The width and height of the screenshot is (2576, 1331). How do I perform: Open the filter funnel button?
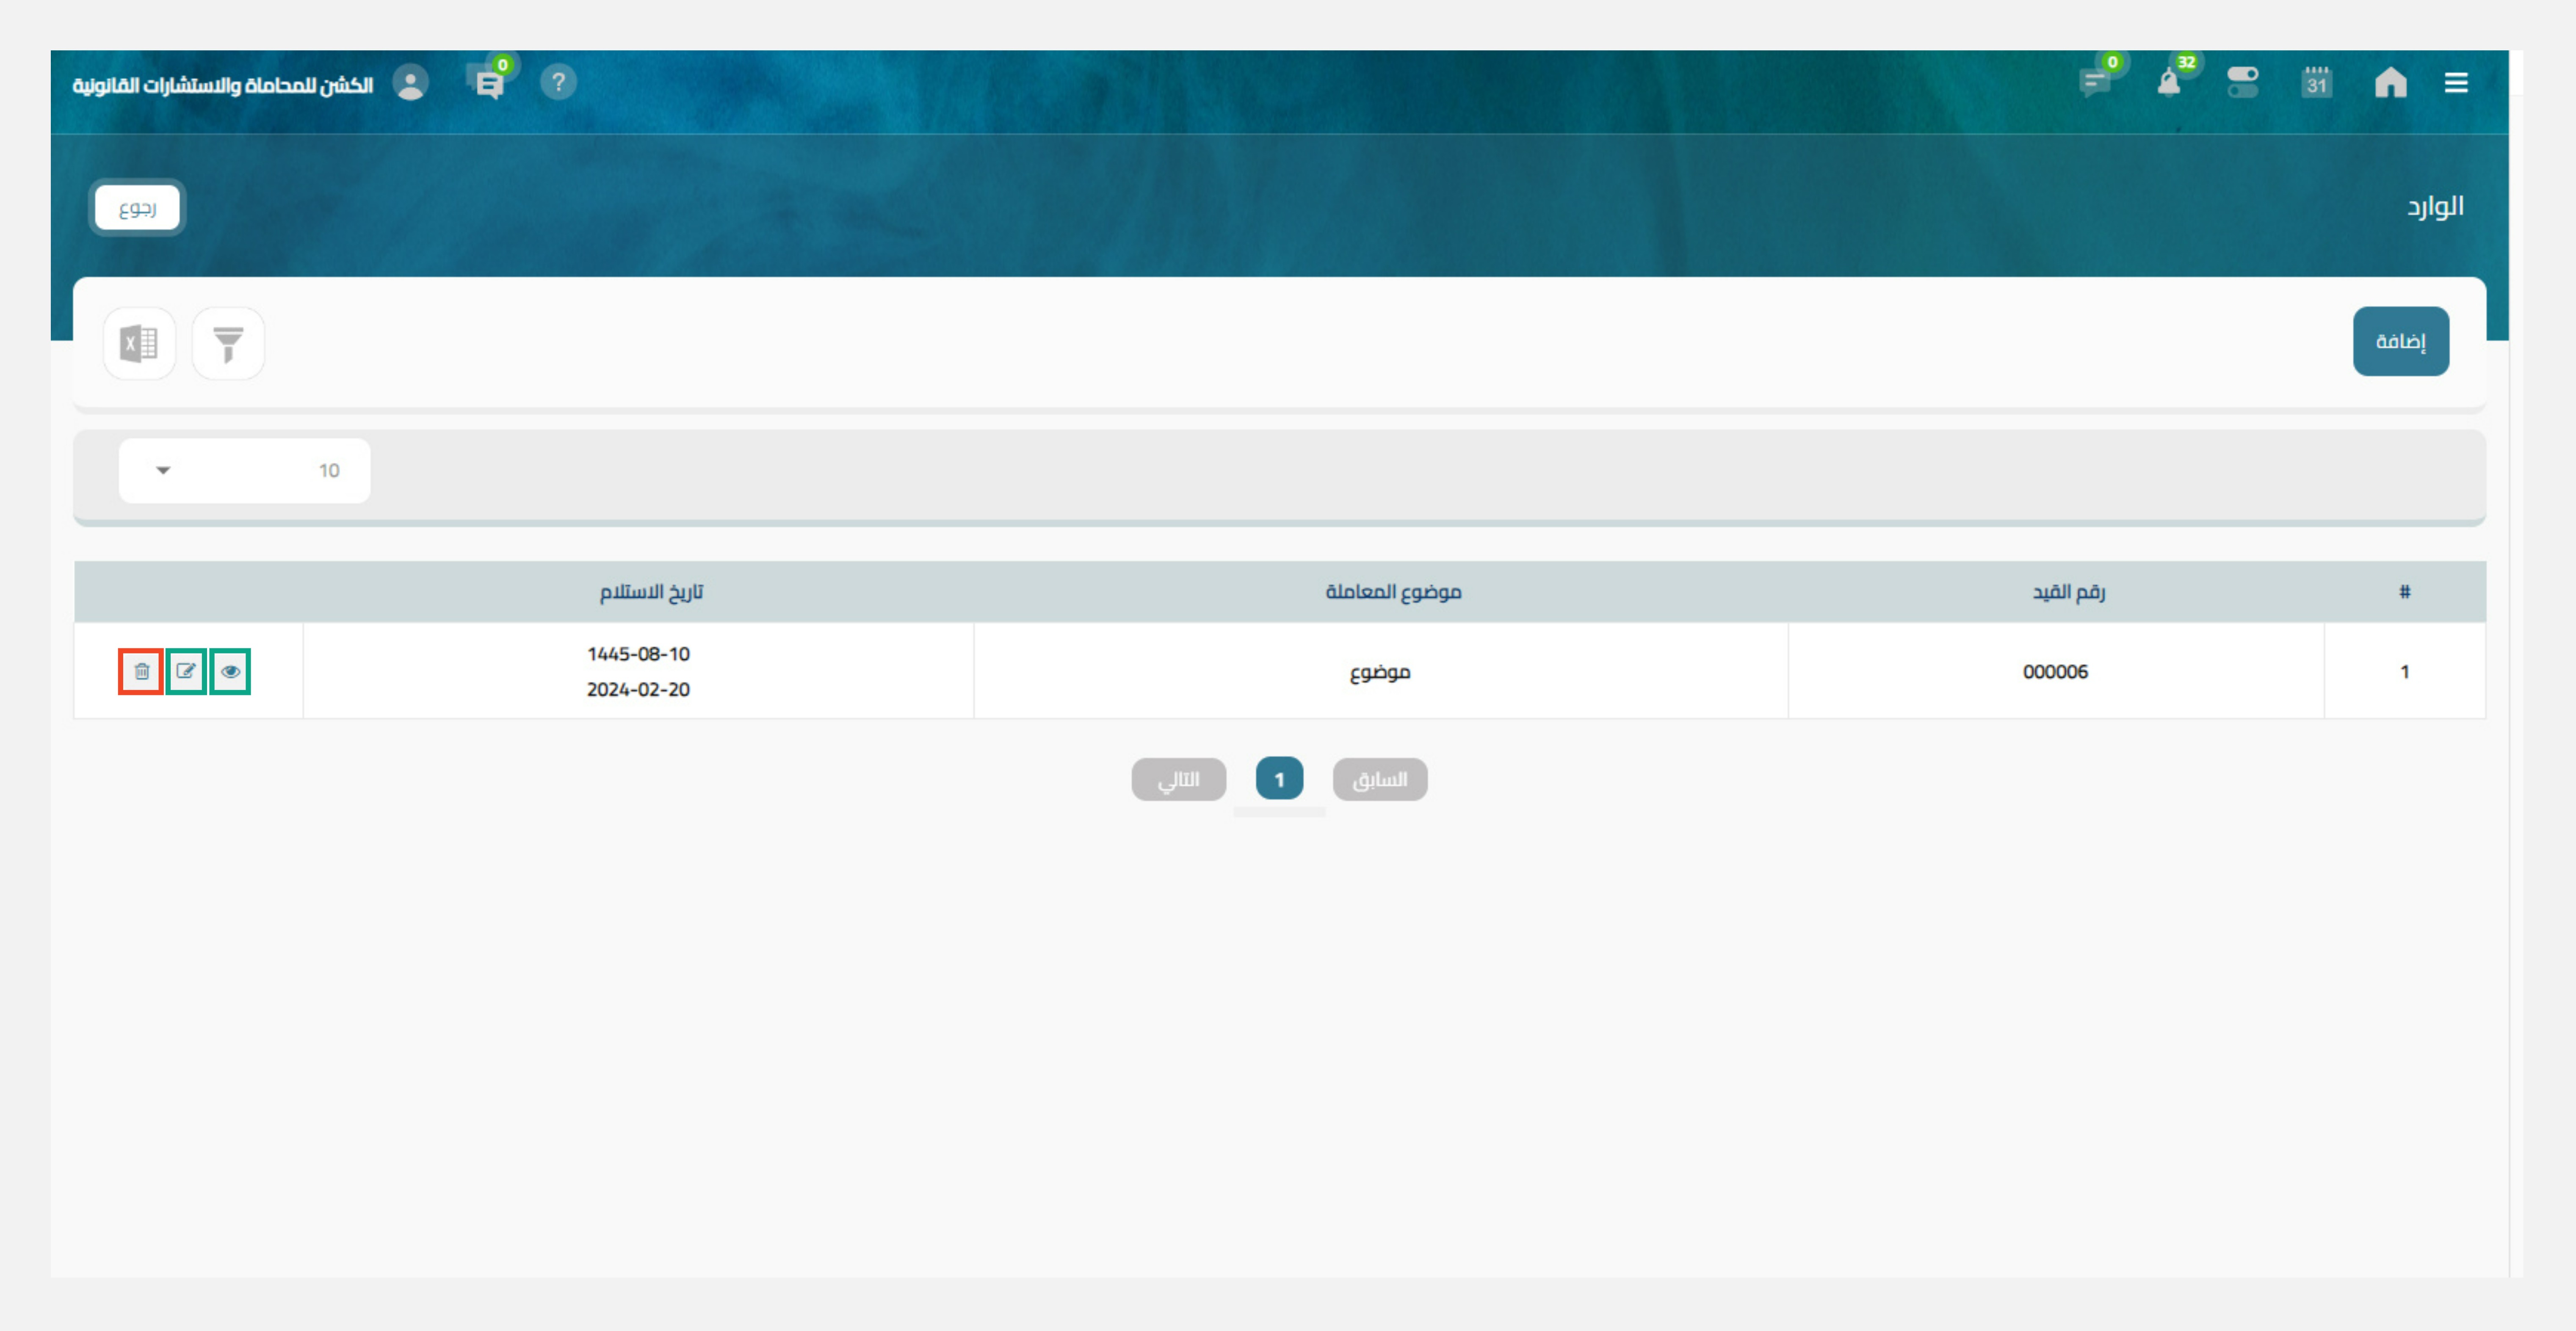pos(228,344)
